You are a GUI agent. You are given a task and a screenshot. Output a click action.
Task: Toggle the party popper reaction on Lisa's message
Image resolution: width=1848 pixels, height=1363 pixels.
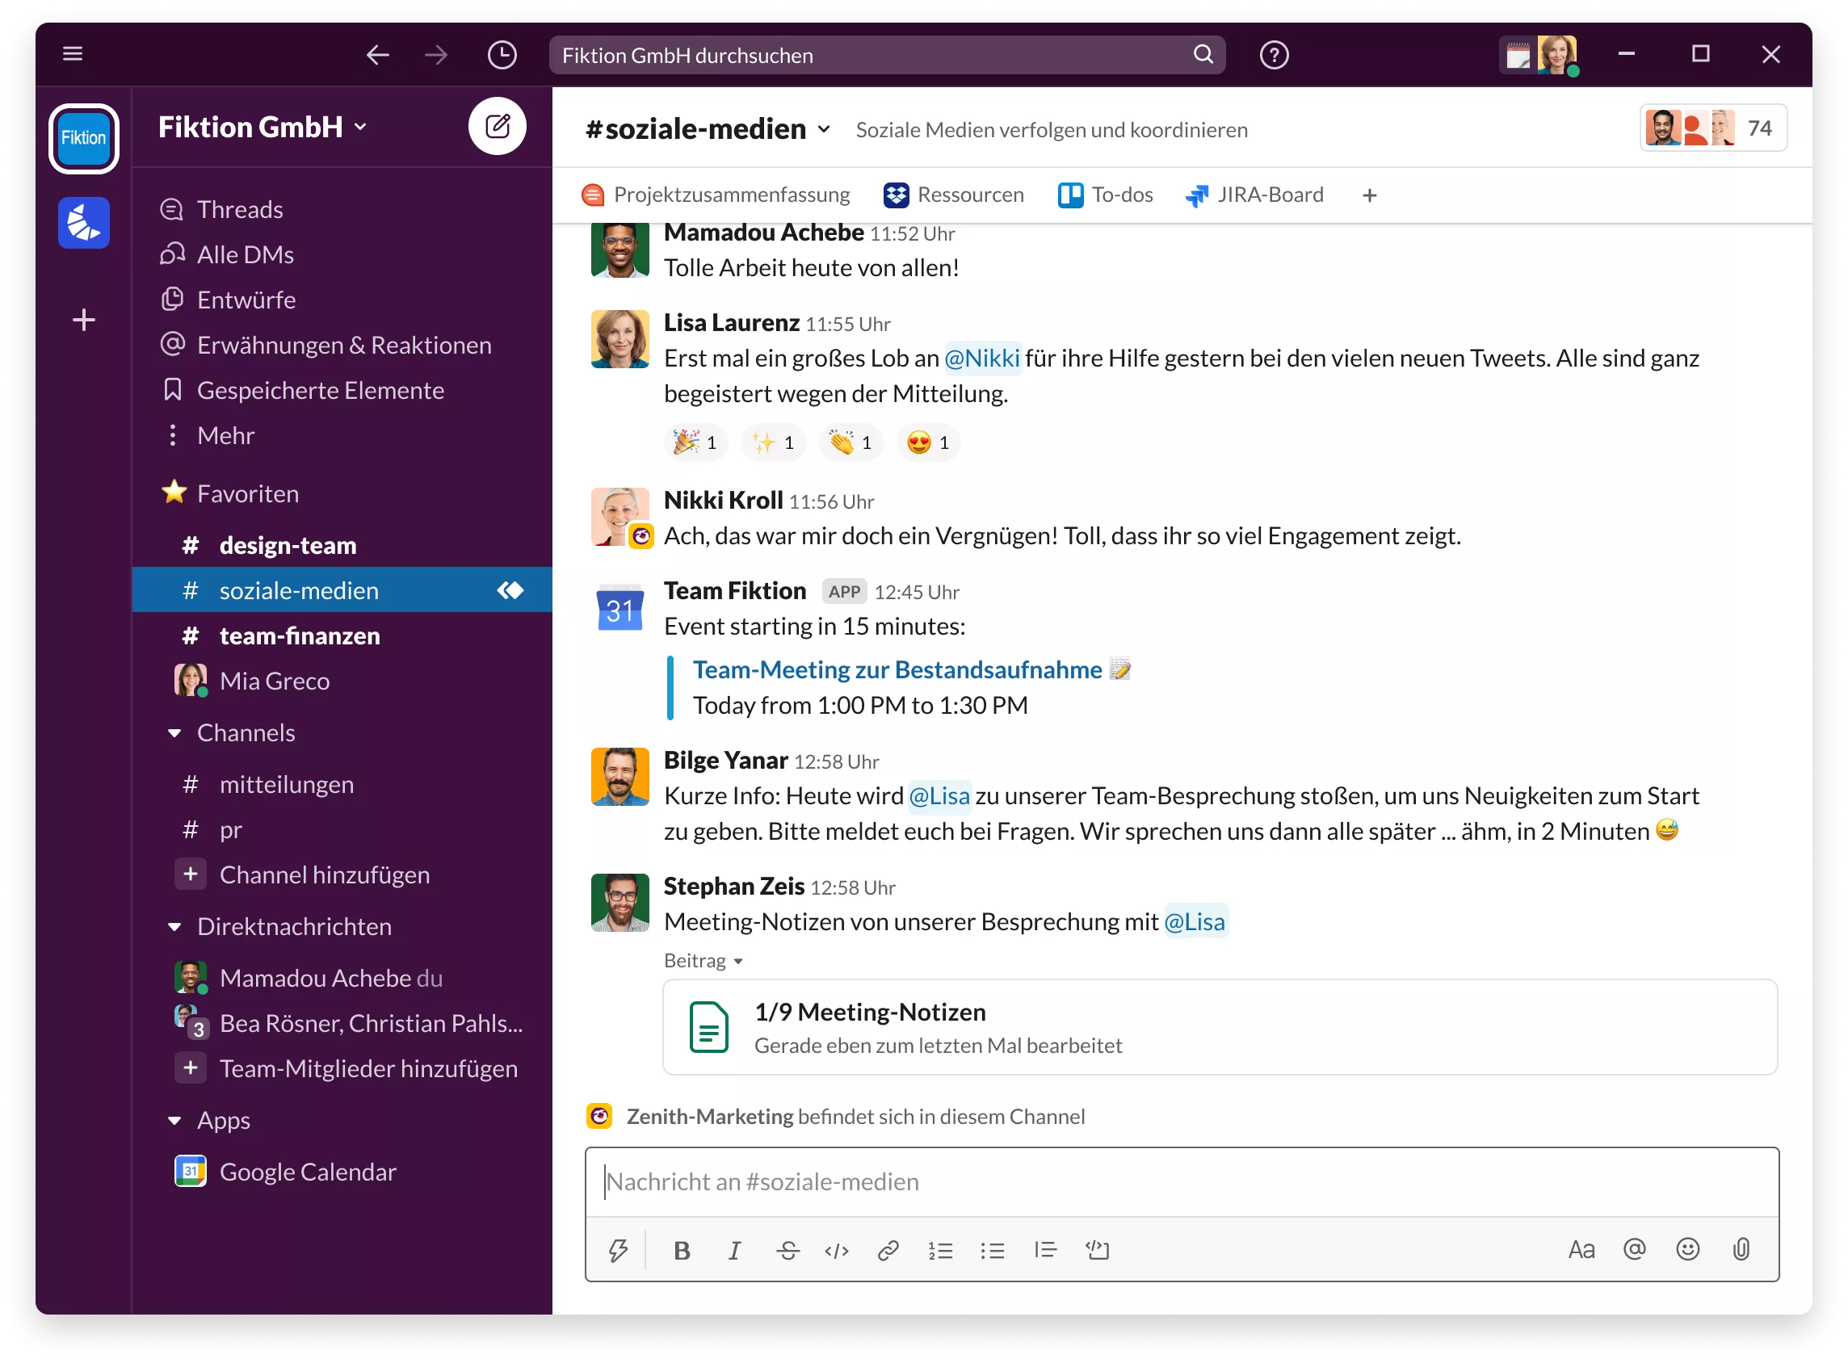pos(695,442)
